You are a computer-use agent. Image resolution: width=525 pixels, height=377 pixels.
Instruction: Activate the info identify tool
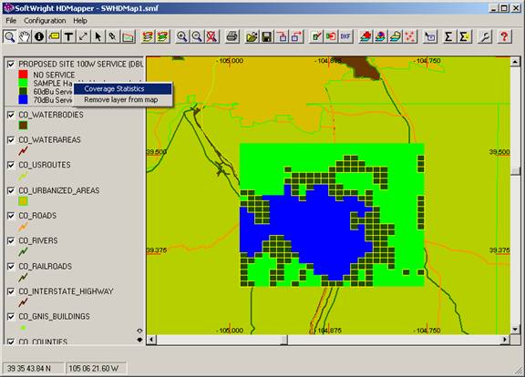point(39,36)
